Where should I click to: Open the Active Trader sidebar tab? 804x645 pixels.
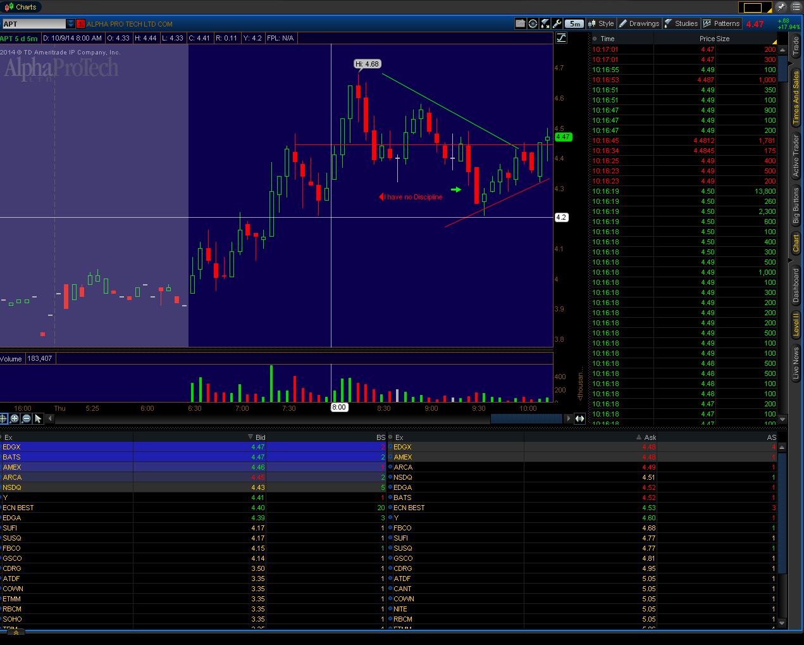[x=796, y=156]
